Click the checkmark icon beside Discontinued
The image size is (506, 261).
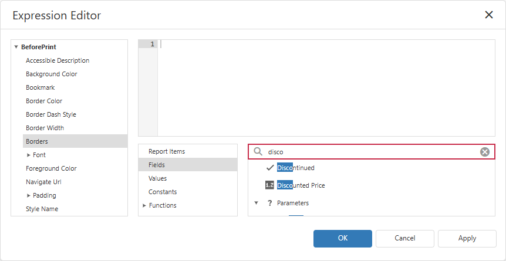pyautogui.click(x=270, y=168)
